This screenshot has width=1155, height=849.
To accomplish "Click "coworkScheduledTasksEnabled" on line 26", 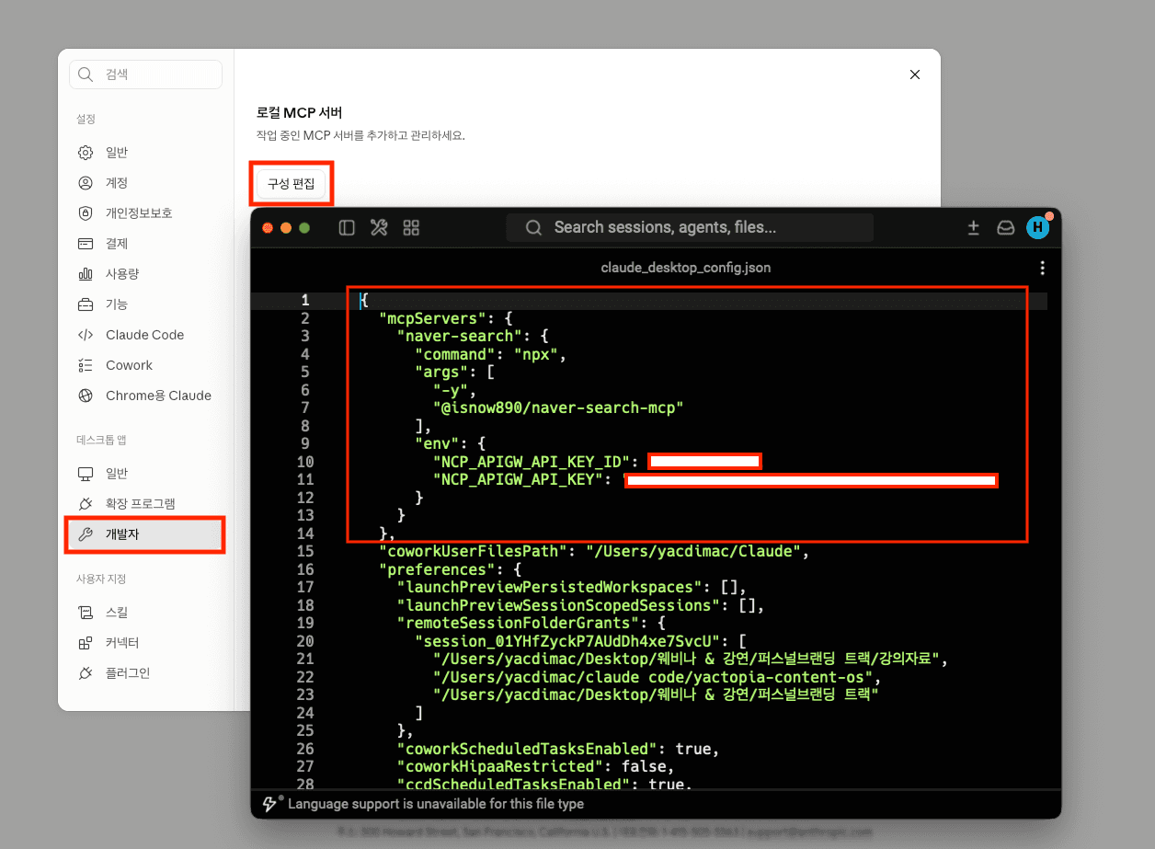I will [x=527, y=749].
